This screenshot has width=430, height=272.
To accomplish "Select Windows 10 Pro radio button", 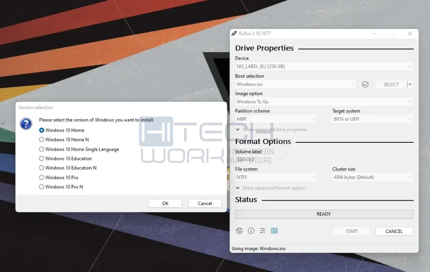I will [42, 178].
